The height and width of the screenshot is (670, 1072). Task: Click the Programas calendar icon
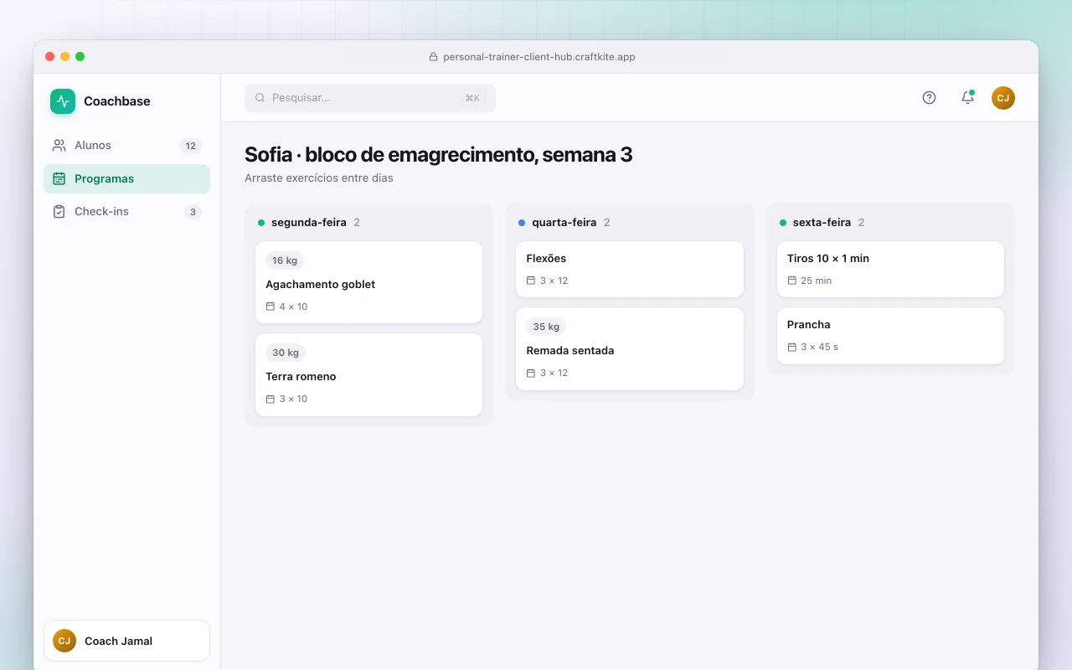(x=59, y=178)
